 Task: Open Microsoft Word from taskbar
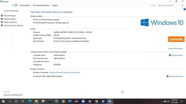point(70,101)
